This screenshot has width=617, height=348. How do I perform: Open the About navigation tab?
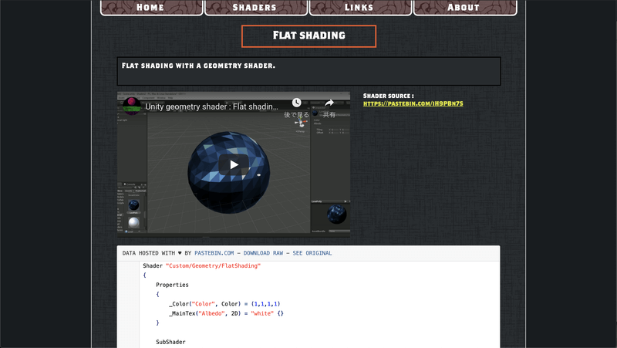pyautogui.click(x=465, y=7)
